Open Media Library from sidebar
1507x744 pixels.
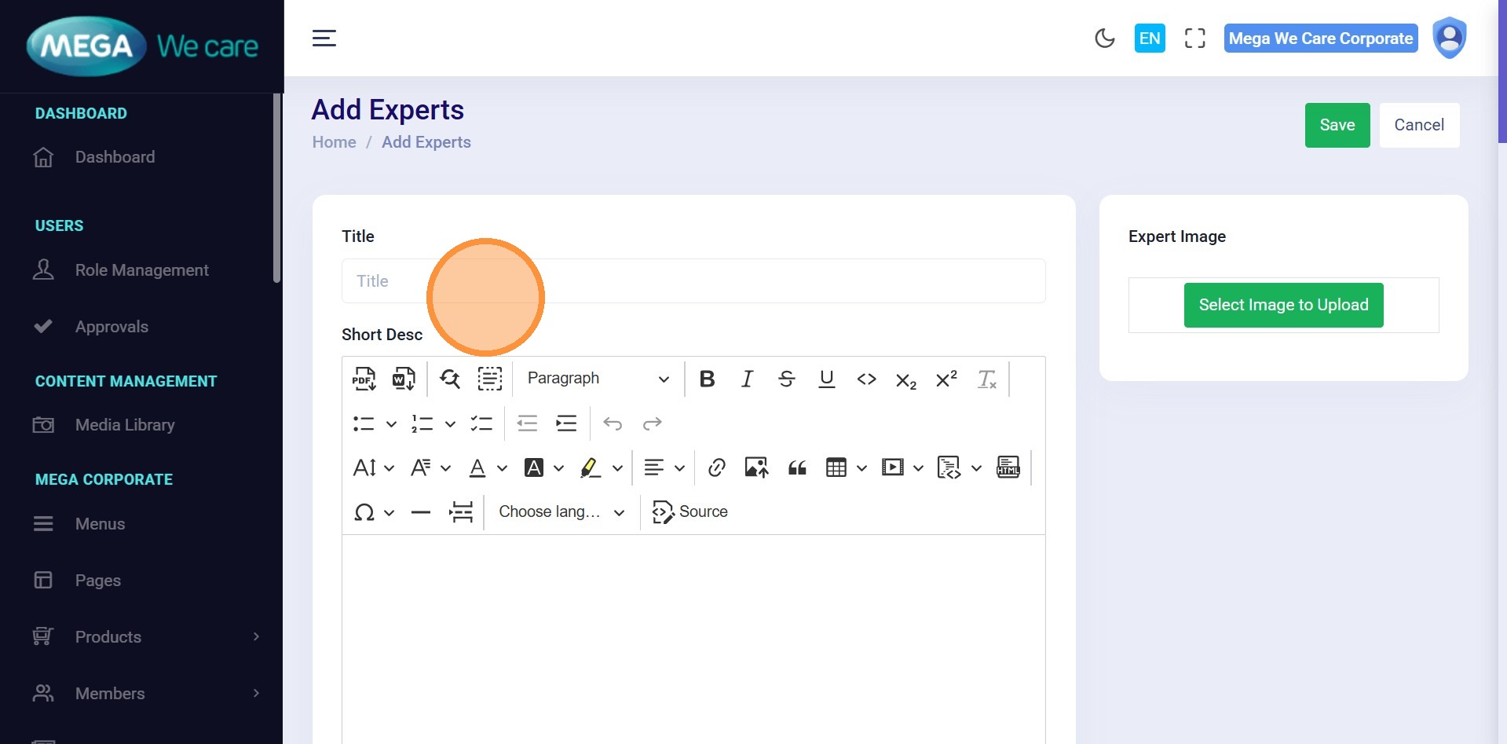(x=125, y=425)
